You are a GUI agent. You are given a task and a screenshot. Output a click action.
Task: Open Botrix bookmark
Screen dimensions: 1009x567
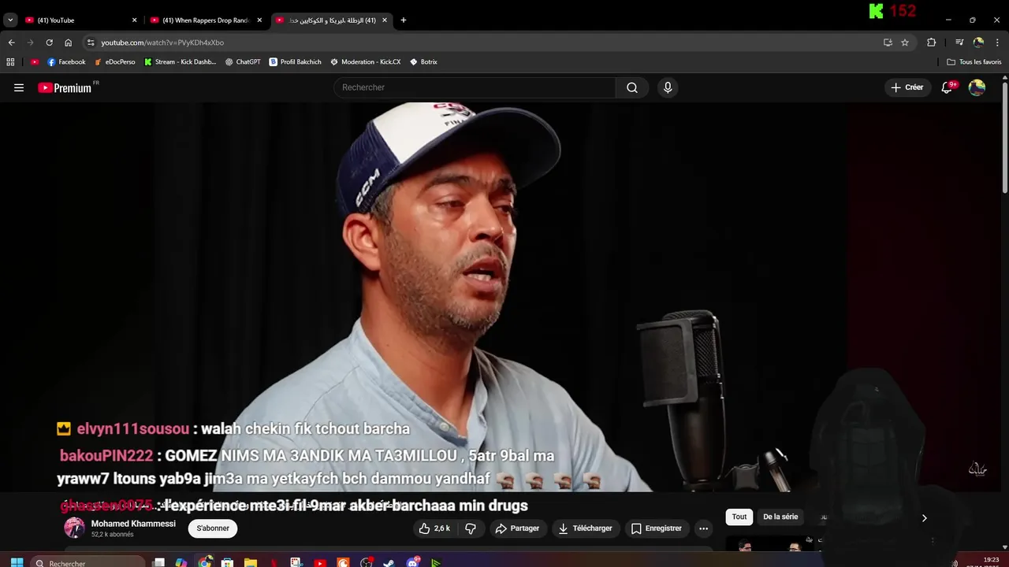pos(423,61)
